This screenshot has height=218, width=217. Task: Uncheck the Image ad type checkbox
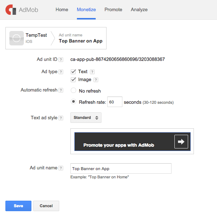point(73,80)
